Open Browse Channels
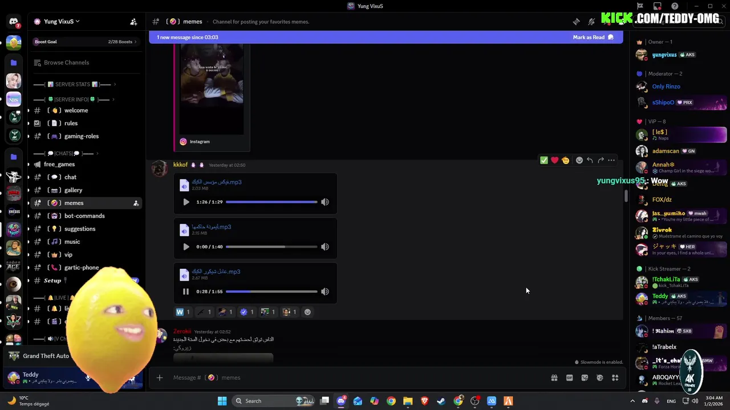The height and width of the screenshot is (410, 730). click(86, 63)
